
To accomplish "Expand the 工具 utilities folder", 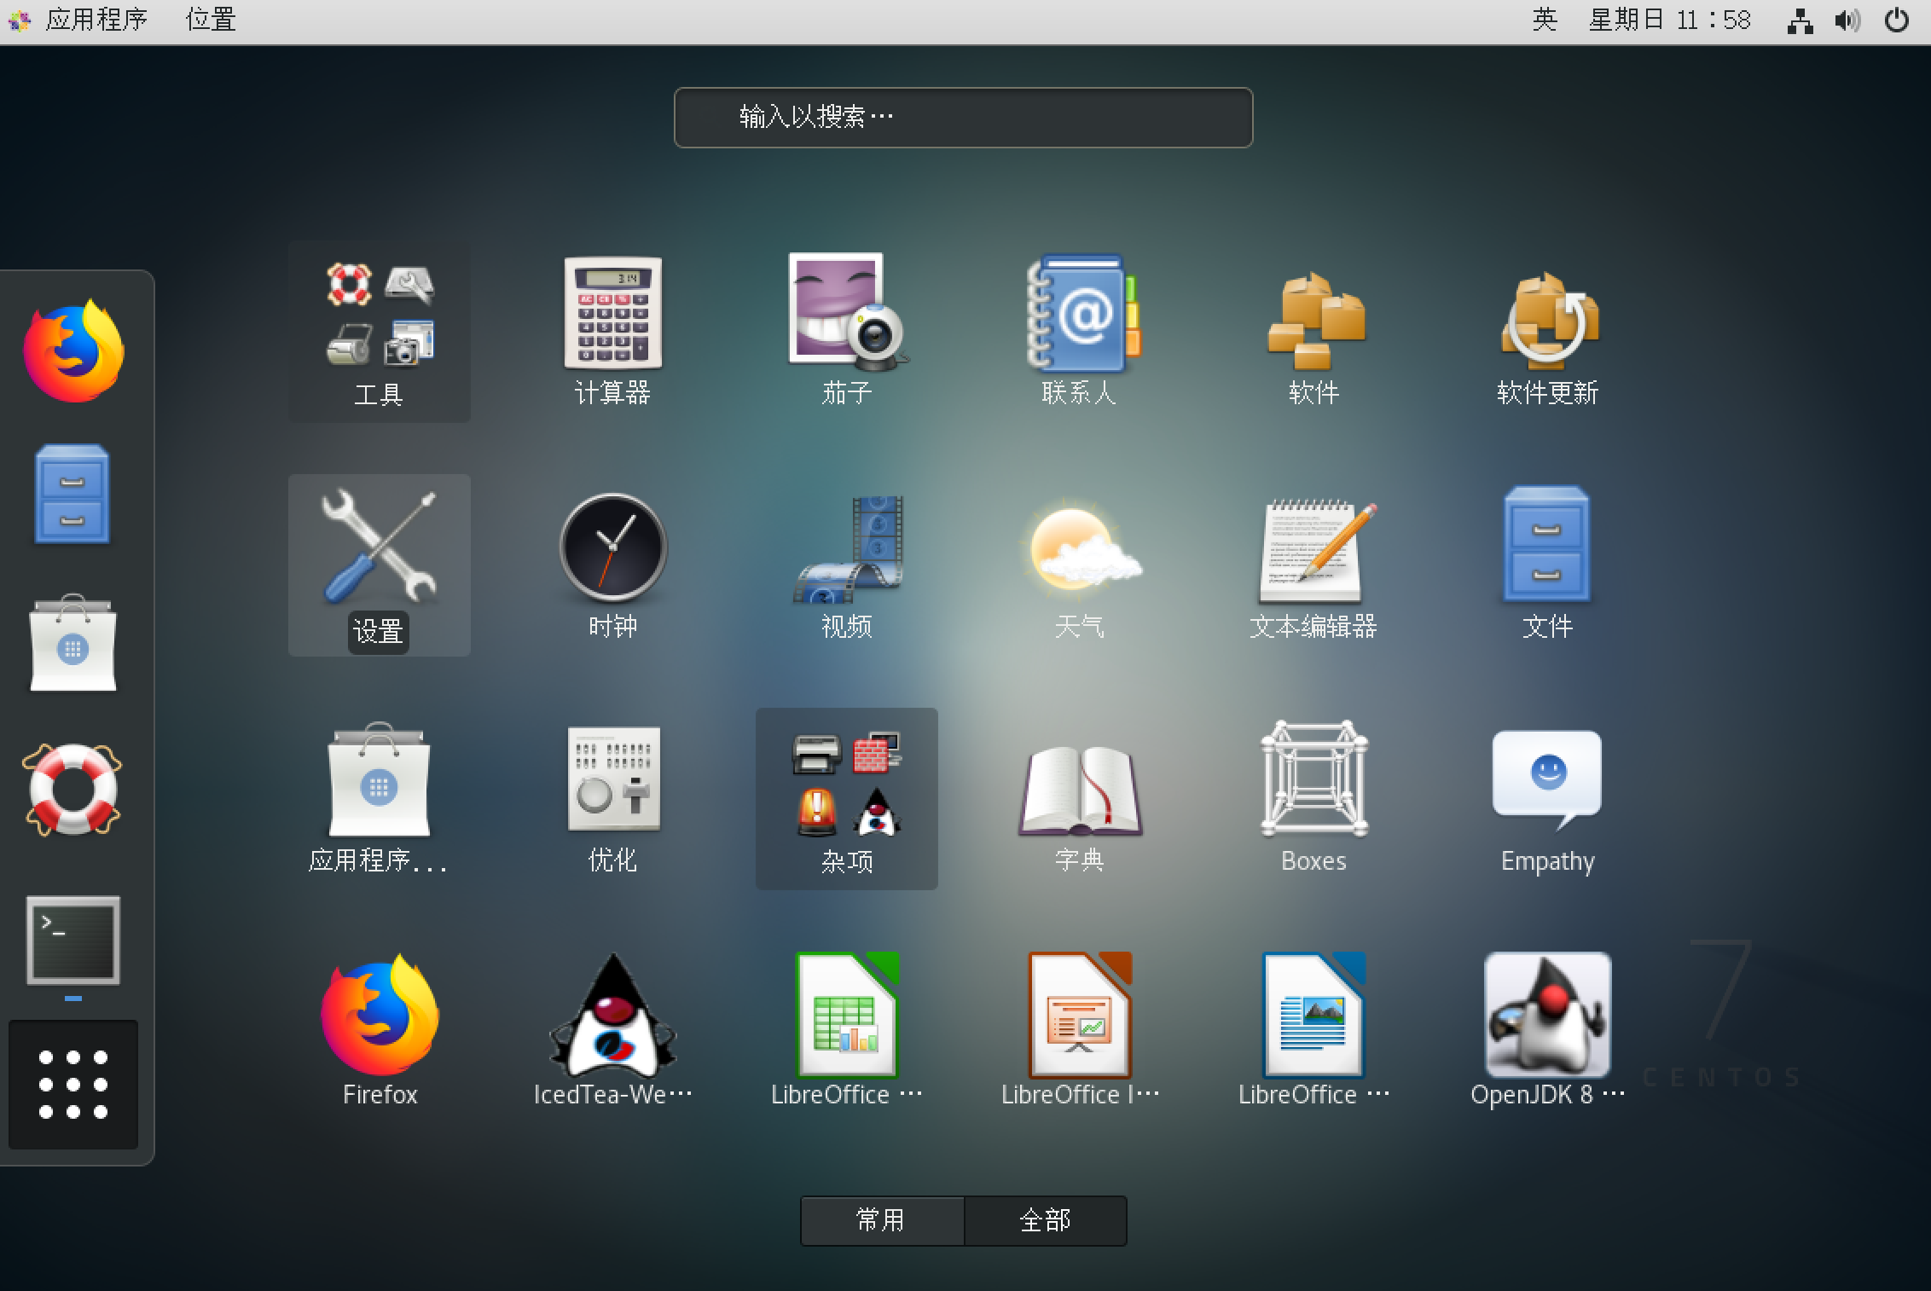I will pos(379,331).
